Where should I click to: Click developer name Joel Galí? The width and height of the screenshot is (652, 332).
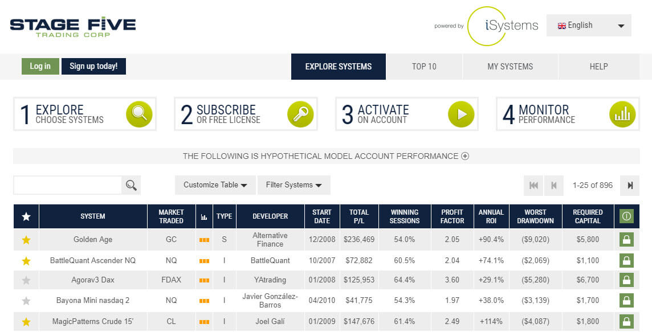[x=270, y=321]
